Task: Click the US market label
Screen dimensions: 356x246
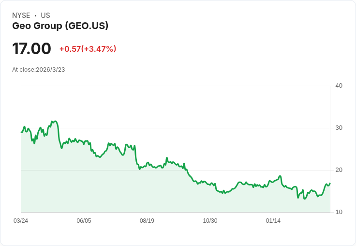Action: [x=45, y=15]
